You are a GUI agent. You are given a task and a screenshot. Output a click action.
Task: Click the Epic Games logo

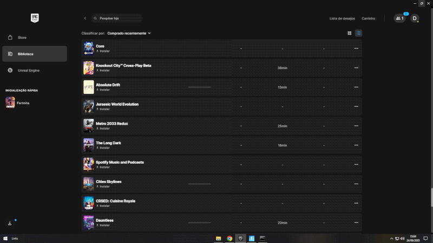click(x=35, y=18)
